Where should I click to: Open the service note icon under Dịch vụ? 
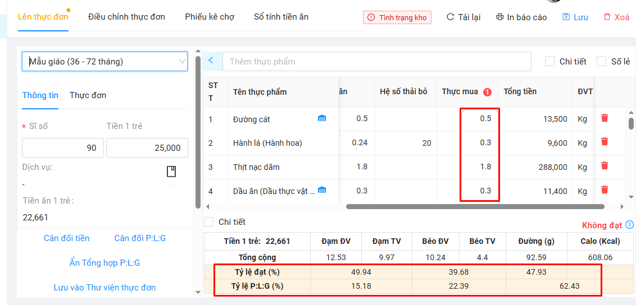pos(171,172)
